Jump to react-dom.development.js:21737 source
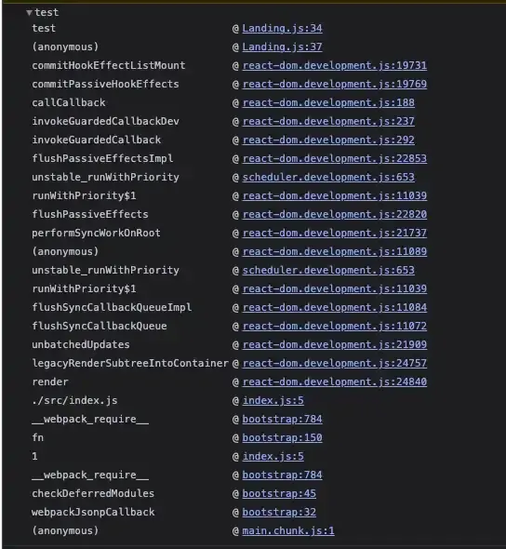 click(335, 233)
